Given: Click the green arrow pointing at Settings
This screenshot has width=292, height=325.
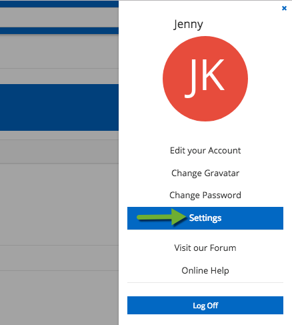Looking at the screenshot, I should 161,217.
